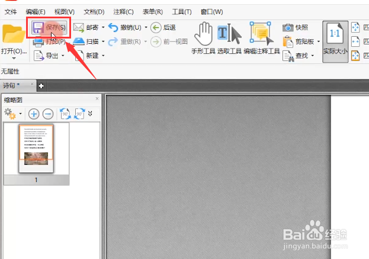
Task: Open the 窗口(W) menu
Action: [x=211, y=11]
